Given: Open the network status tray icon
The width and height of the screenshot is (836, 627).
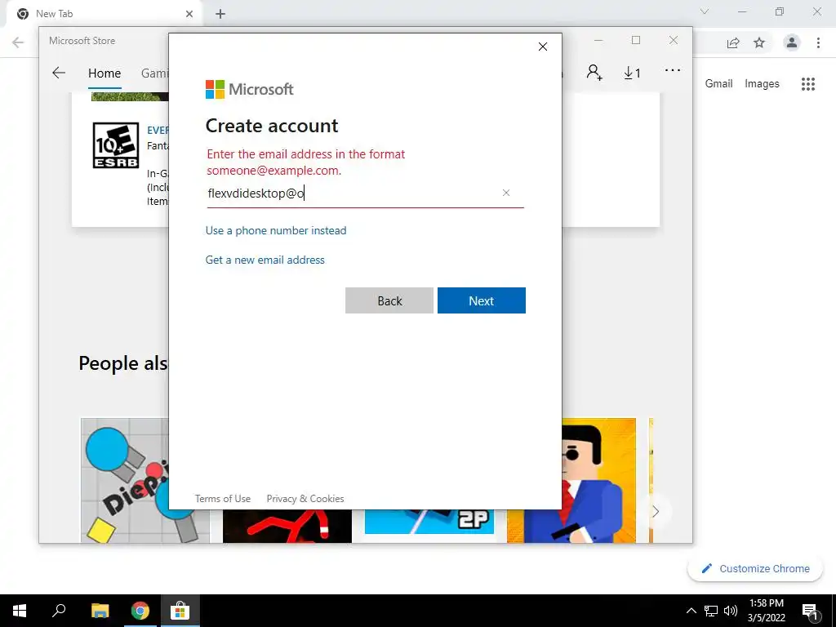Looking at the screenshot, I should click(x=711, y=611).
